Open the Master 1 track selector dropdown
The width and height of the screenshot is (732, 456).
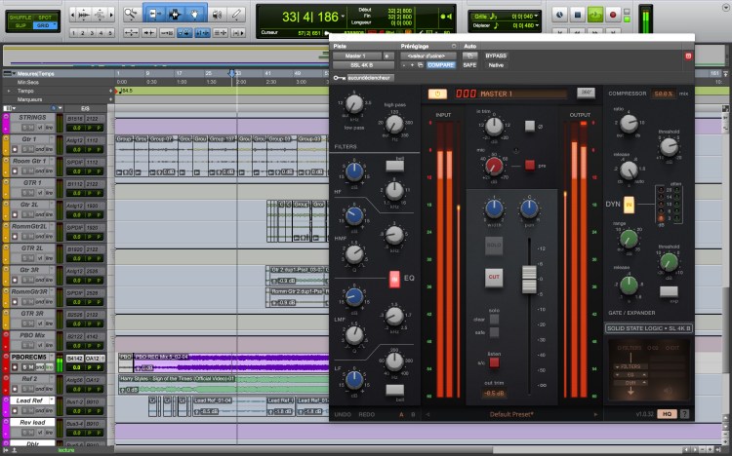(357, 56)
